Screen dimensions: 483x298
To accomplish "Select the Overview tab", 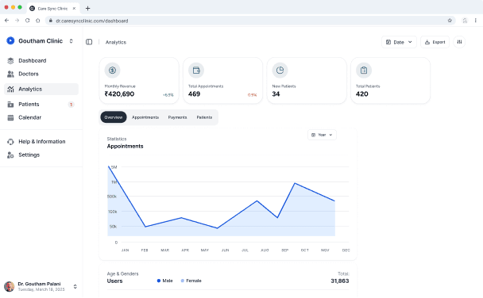I will pyautogui.click(x=114, y=117).
